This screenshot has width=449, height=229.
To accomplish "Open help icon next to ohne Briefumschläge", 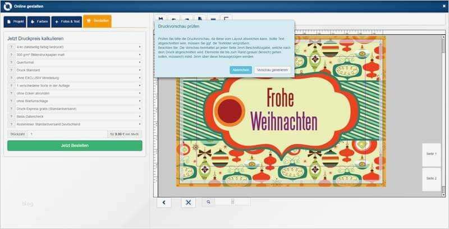I will pyautogui.click(x=11, y=101).
